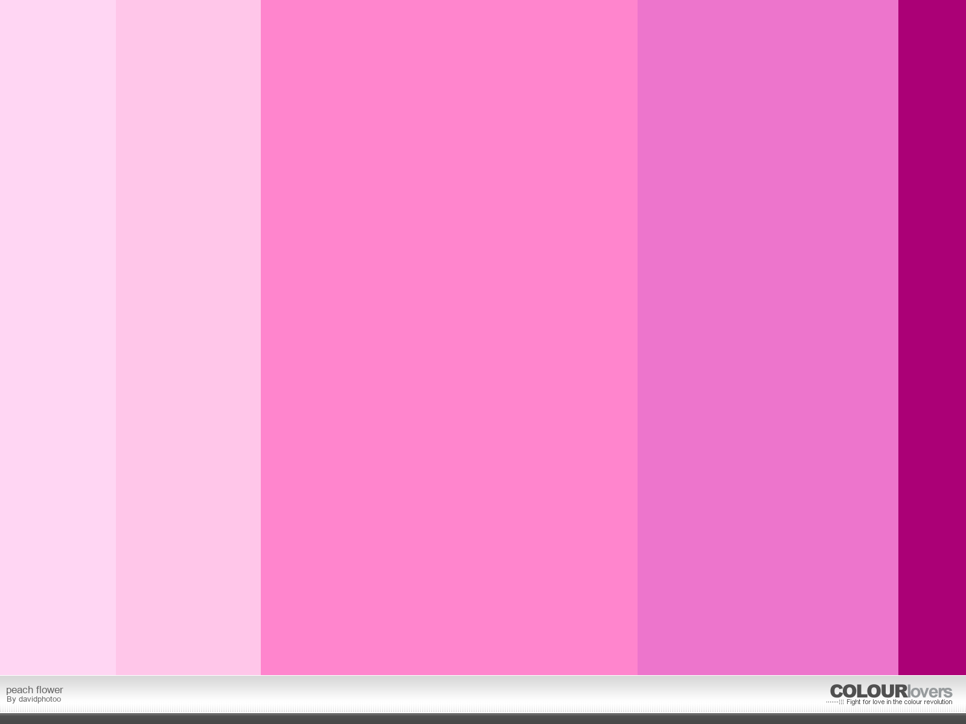Click the COLOURlovers logo
The image size is (966, 724).
coord(891,691)
